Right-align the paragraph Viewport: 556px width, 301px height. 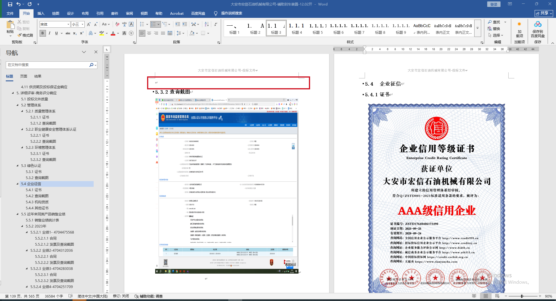(156, 33)
